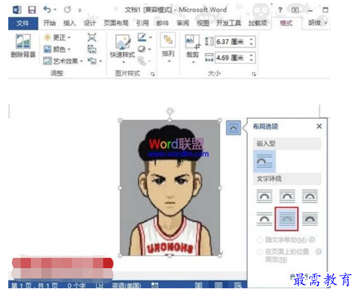Click the info icon next to 在页面上的位置
356x296 pixels.
318,251
